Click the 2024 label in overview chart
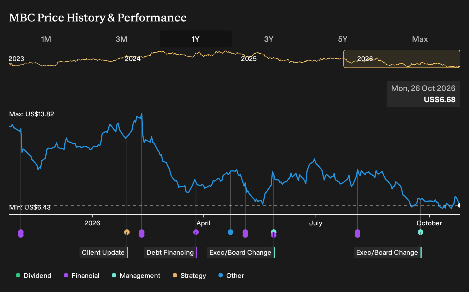 click(x=133, y=59)
